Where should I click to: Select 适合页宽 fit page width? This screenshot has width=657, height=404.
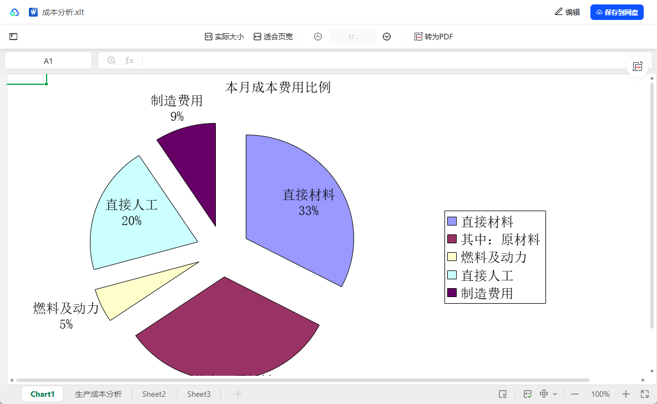[273, 37]
